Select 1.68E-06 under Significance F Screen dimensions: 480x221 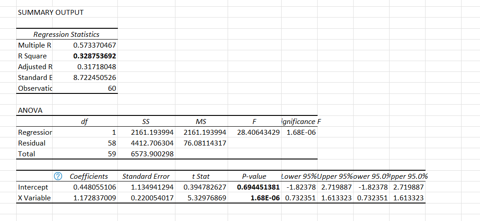tap(301, 133)
